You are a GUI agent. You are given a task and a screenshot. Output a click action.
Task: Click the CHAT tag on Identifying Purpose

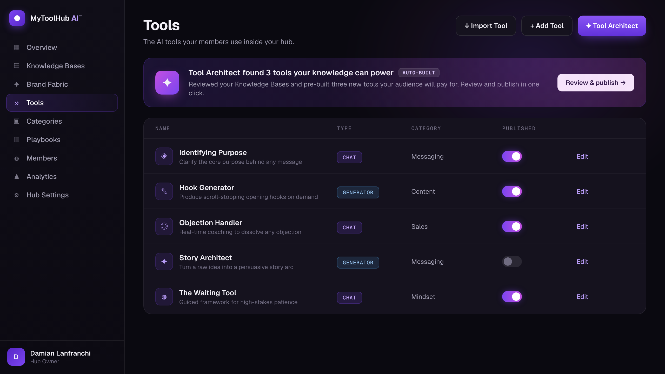(x=349, y=157)
